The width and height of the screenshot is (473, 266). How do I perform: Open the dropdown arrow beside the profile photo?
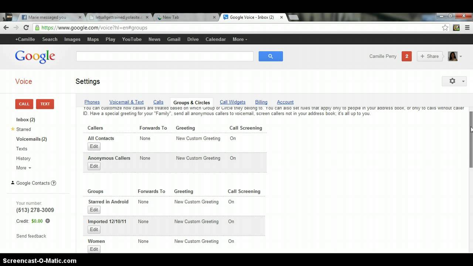tap(461, 57)
